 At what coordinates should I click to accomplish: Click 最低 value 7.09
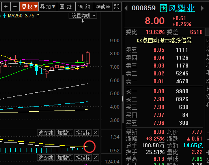pos(197,159)
